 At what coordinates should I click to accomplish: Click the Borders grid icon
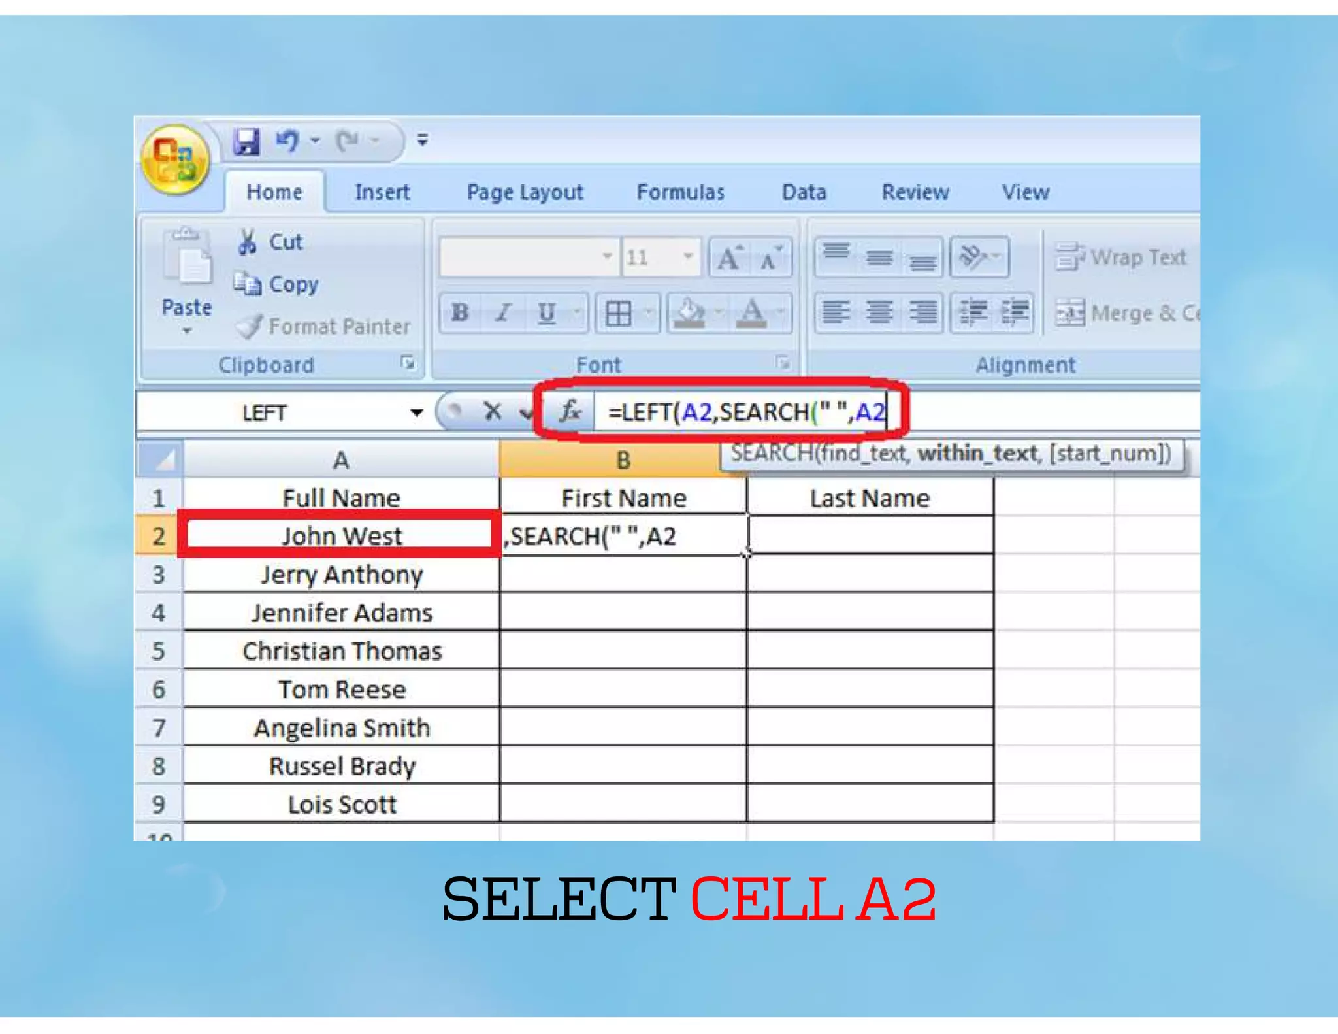point(618,313)
